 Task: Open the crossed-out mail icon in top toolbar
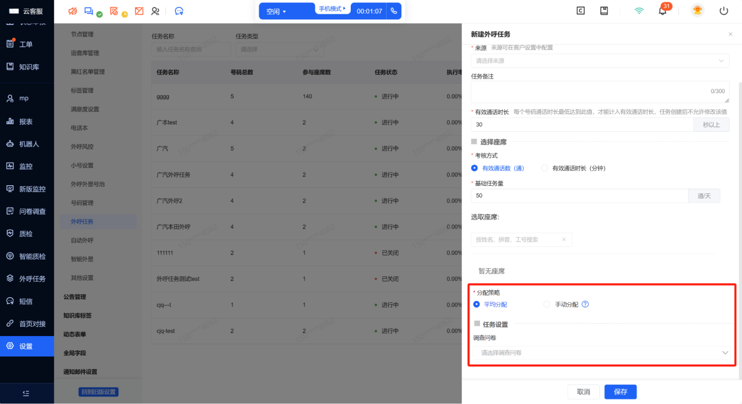point(139,11)
